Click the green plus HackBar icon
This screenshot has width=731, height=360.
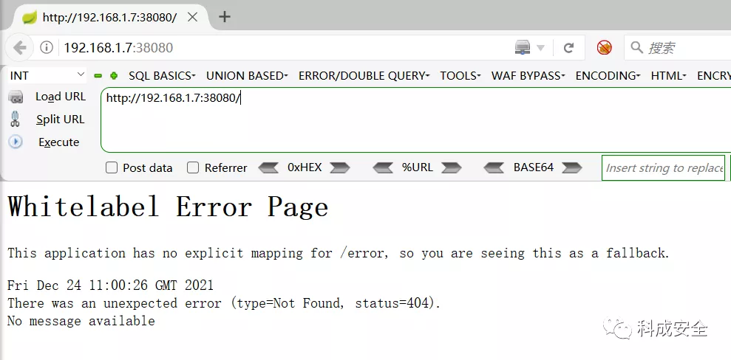pyautogui.click(x=113, y=75)
